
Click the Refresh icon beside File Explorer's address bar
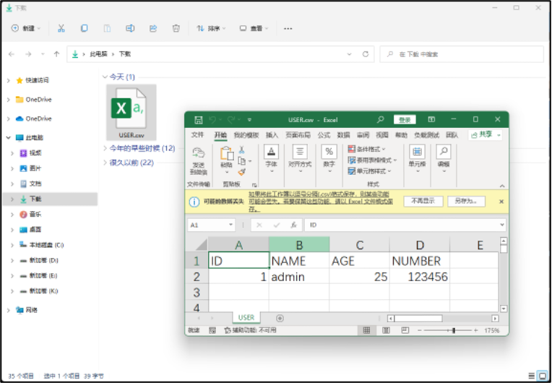click(366, 54)
